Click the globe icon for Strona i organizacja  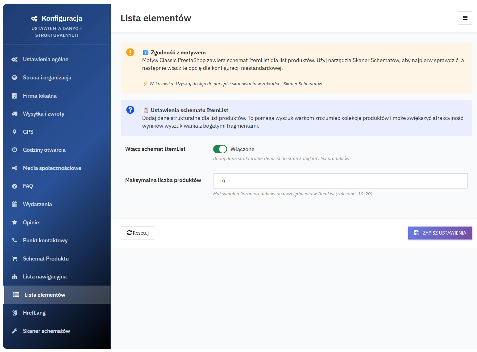click(x=14, y=77)
